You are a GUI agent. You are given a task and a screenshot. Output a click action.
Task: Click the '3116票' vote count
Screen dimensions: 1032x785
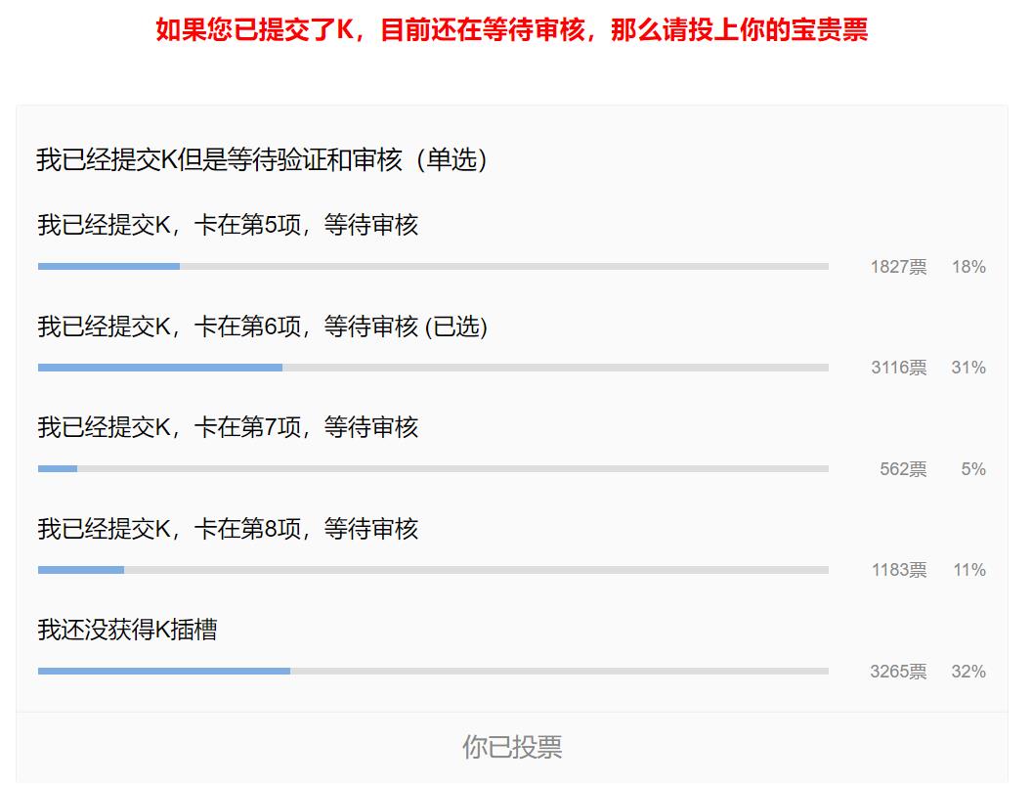898,368
